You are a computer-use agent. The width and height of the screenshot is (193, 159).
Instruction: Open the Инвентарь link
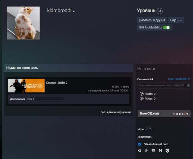144,137
